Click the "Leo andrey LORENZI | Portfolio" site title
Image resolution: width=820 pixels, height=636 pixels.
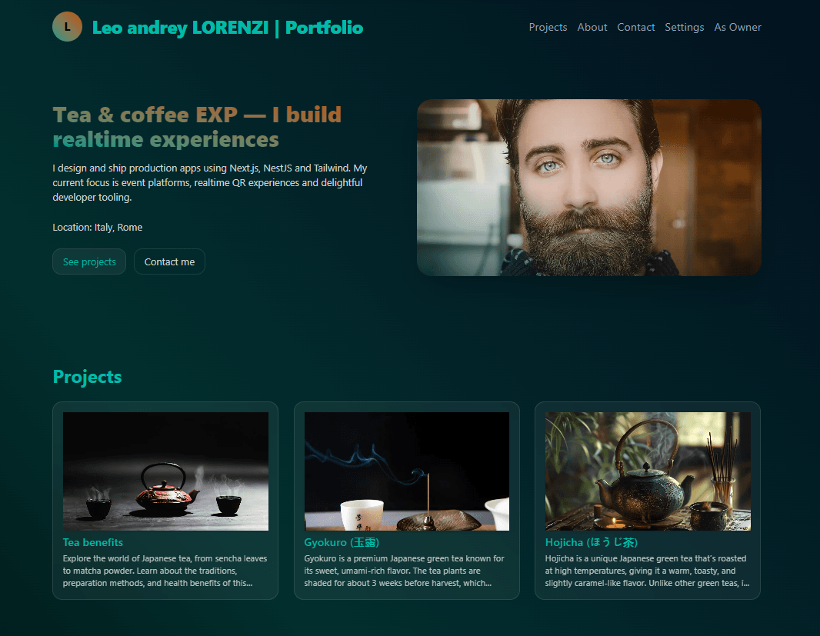click(227, 28)
